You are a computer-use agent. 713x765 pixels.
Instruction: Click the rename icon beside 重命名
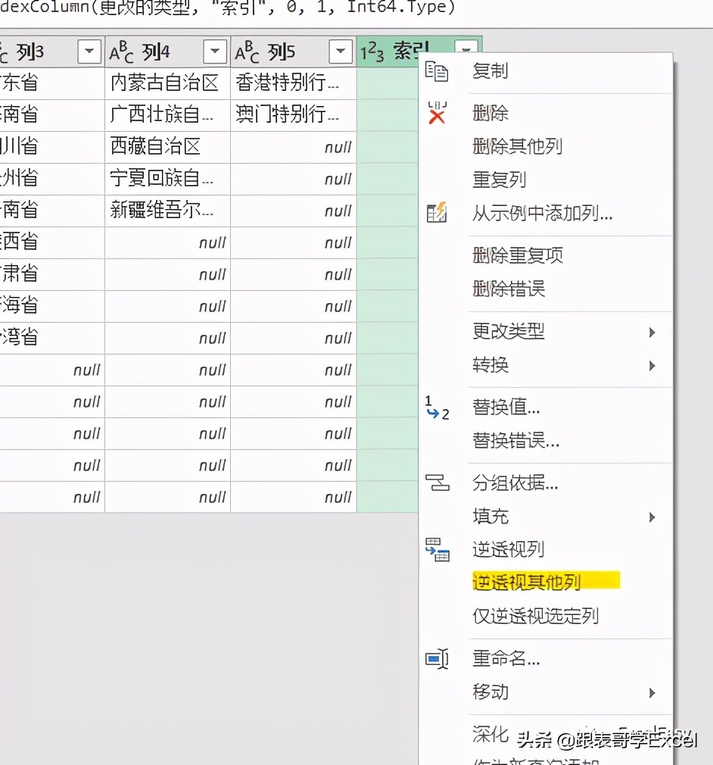(x=437, y=659)
